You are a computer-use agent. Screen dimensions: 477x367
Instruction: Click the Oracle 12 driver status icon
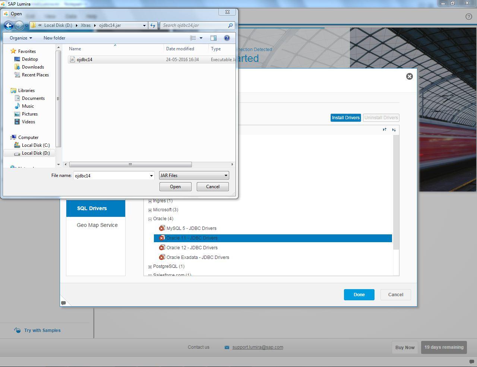[162, 247]
